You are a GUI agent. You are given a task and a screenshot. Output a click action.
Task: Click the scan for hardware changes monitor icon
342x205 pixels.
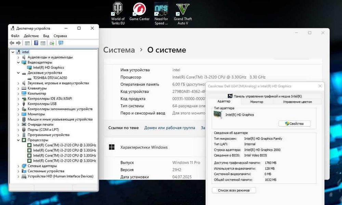tap(61, 43)
